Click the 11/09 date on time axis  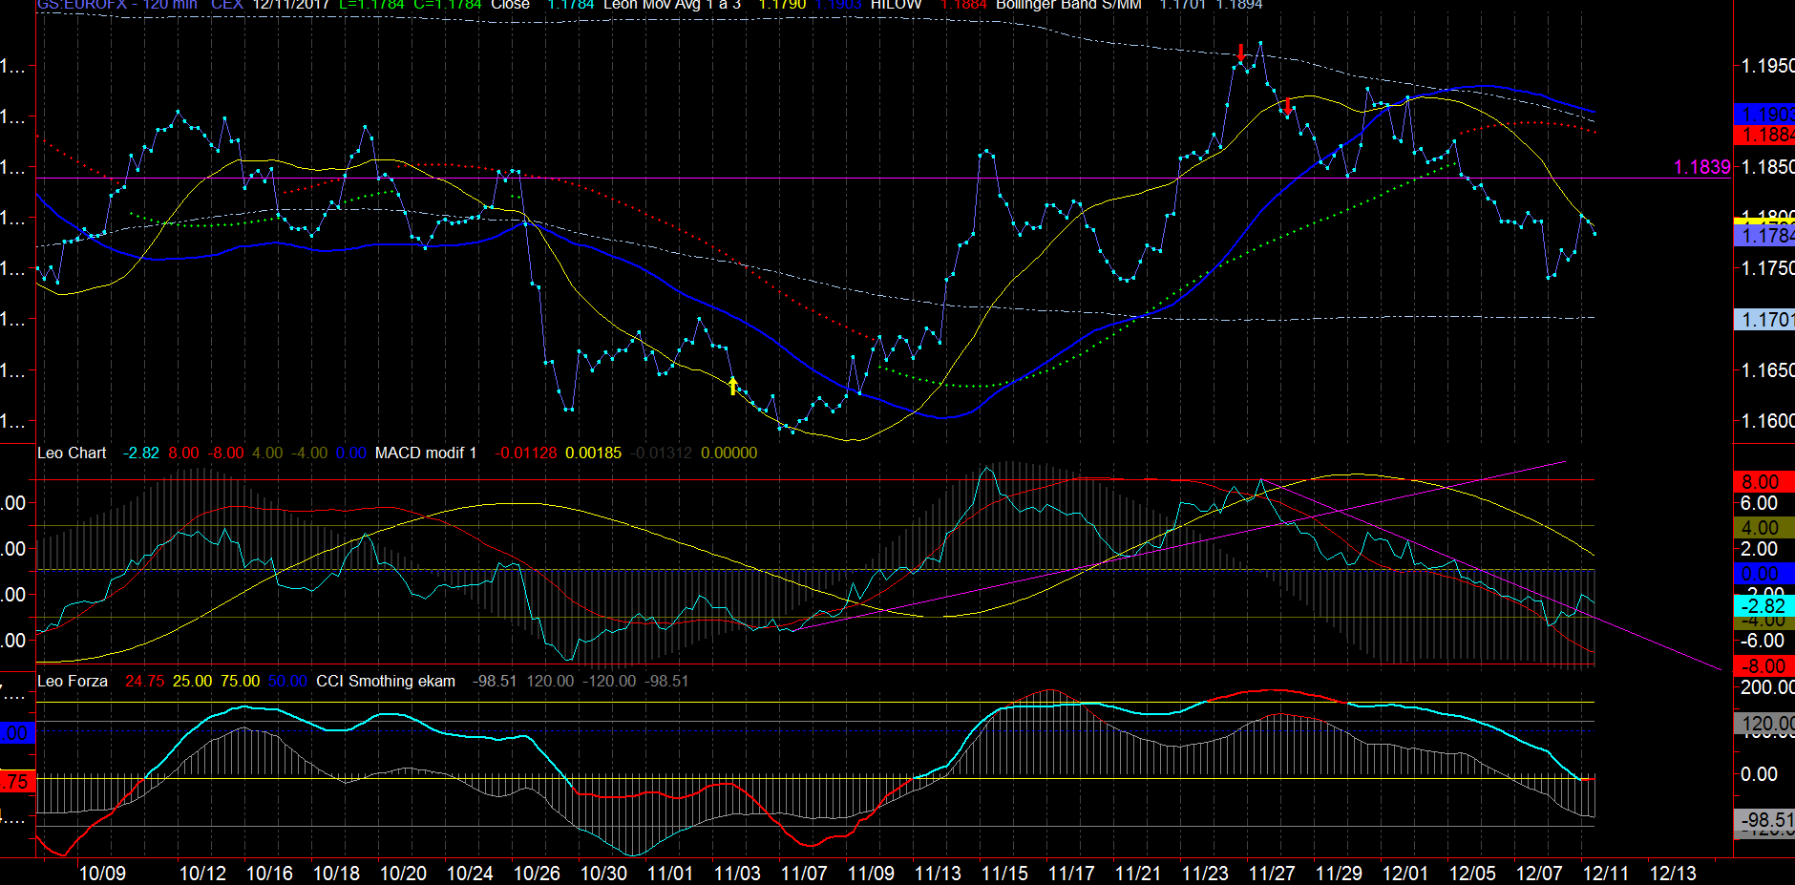pyautogui.click(x=871, y=873)
